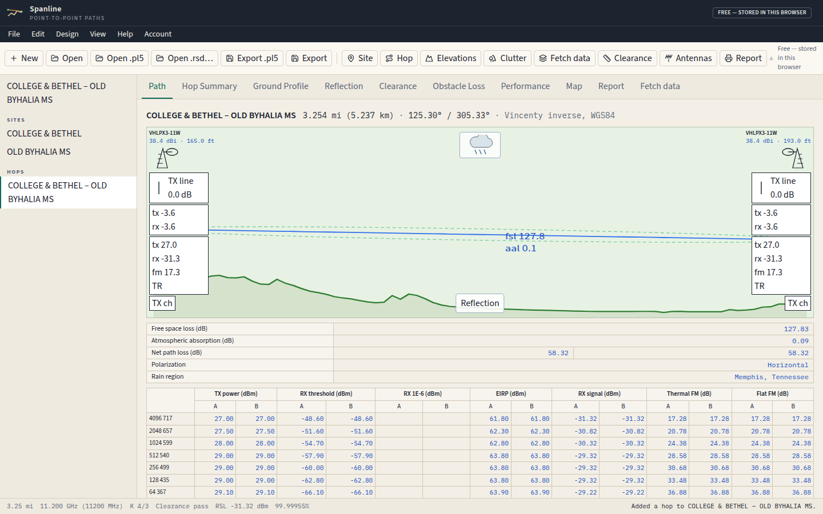
Task: Open an .rsd file
Action: click(185, 58)
